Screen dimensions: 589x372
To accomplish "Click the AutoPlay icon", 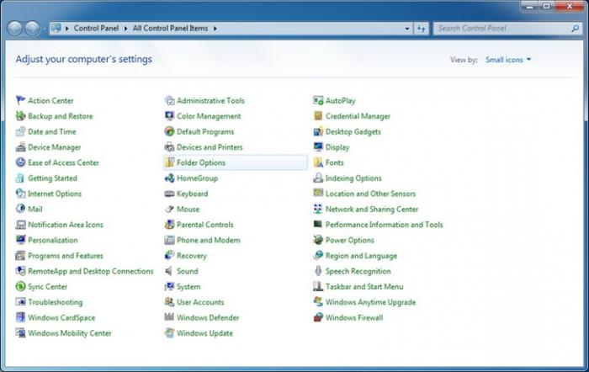I will [x=318, y=100].
